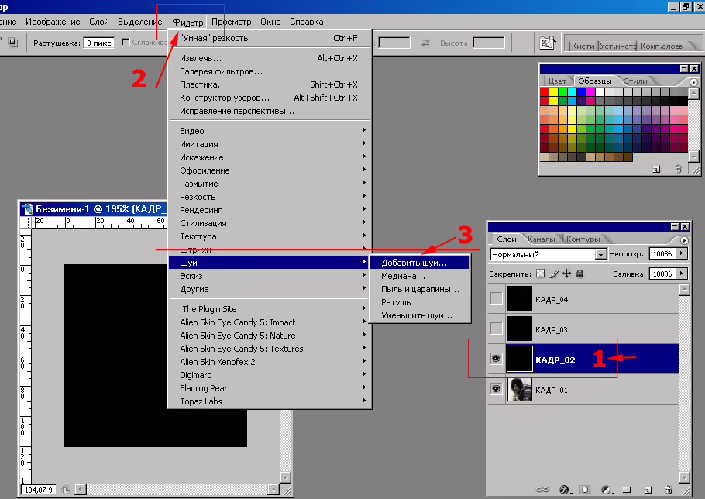
Task: Expand the Стилизация filter submenu
Action: point(270,223)
